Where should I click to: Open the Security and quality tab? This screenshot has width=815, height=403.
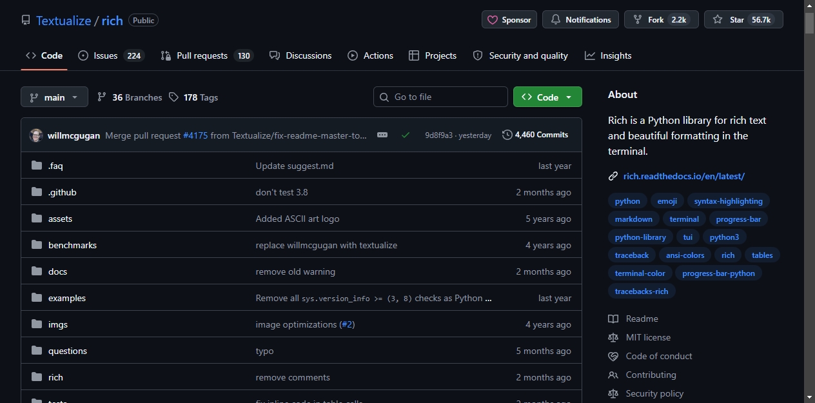click(520, 55)
